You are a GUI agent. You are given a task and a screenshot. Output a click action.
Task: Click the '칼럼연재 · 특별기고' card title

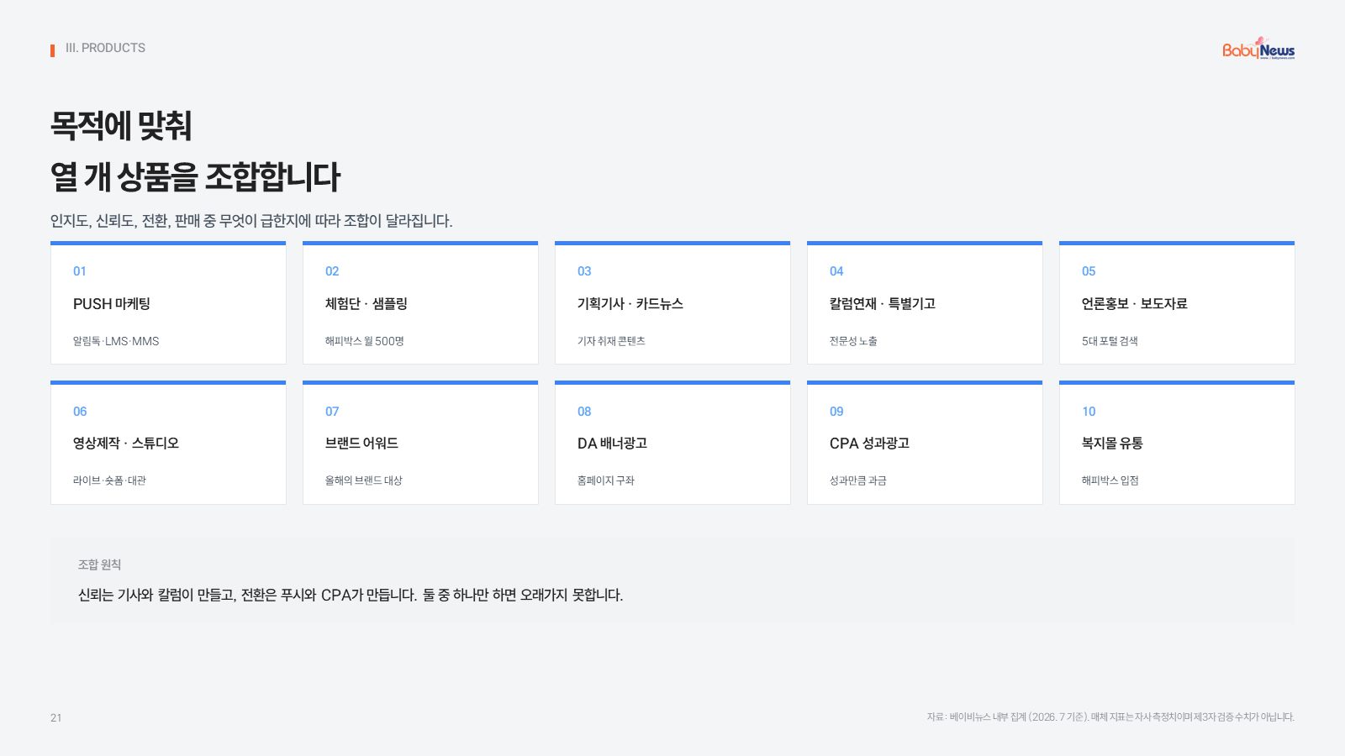tap(883, 304)
